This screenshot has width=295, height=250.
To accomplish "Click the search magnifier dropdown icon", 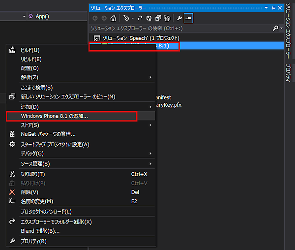I will click(277, 28).
